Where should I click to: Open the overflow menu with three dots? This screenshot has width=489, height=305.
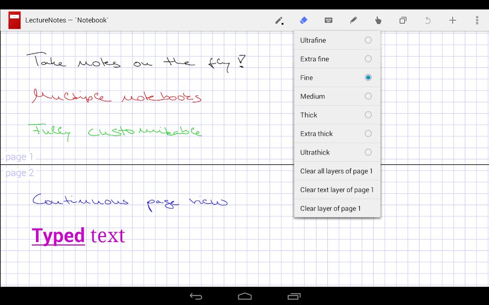click(x=476, y=20)
